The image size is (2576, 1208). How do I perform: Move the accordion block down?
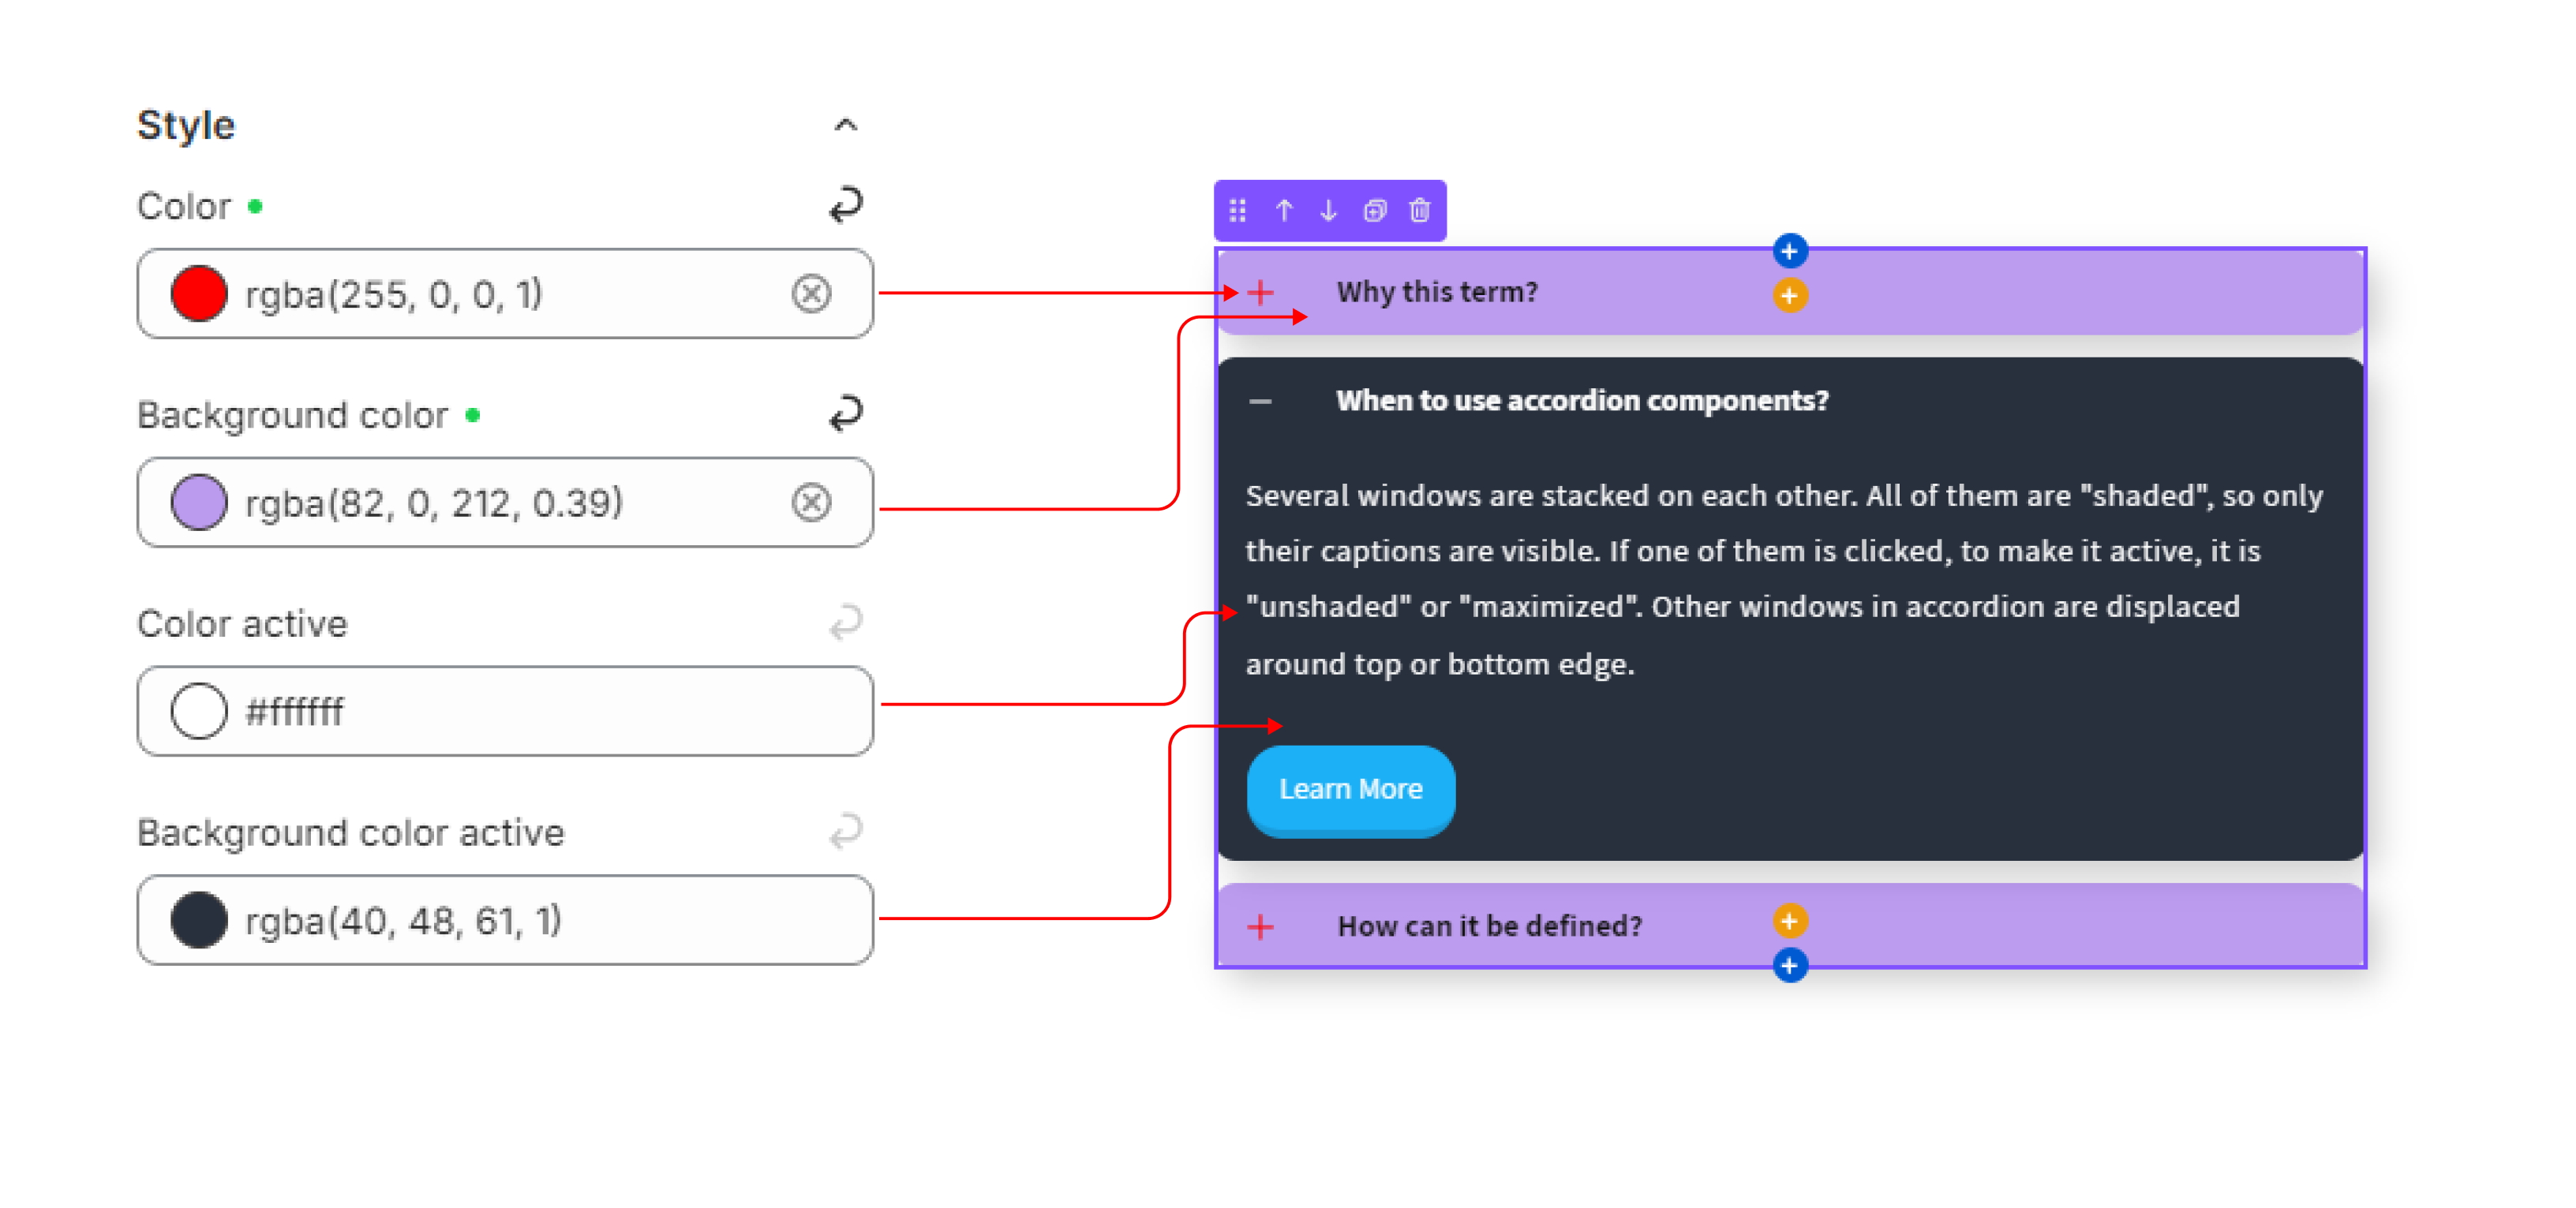[1328, 210]
